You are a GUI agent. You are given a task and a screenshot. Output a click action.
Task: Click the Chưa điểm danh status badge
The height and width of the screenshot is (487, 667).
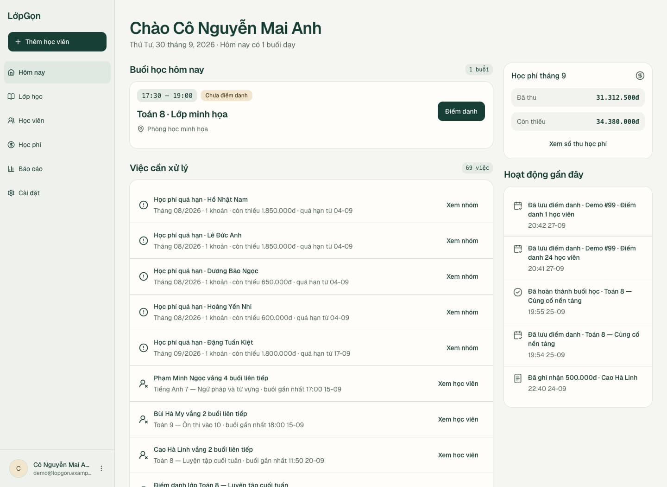(x=227, y=96)
